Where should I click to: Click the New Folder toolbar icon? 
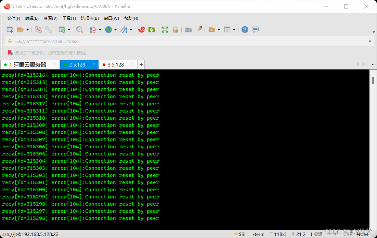tap(211, 30)
